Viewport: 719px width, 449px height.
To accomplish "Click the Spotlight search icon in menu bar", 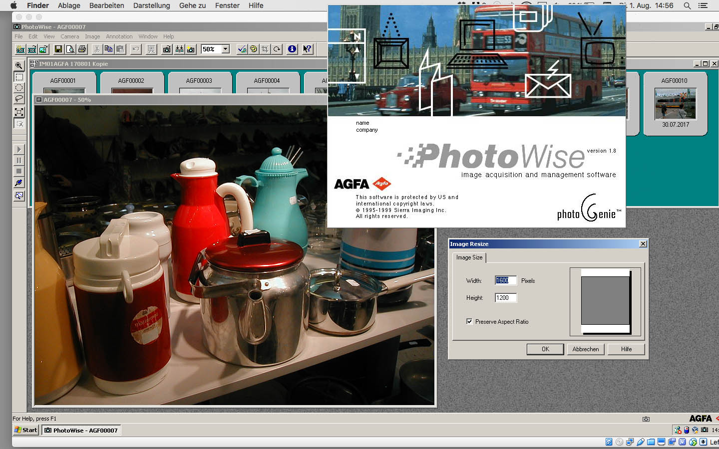I will pyautogui.click(x=687, y=5).
